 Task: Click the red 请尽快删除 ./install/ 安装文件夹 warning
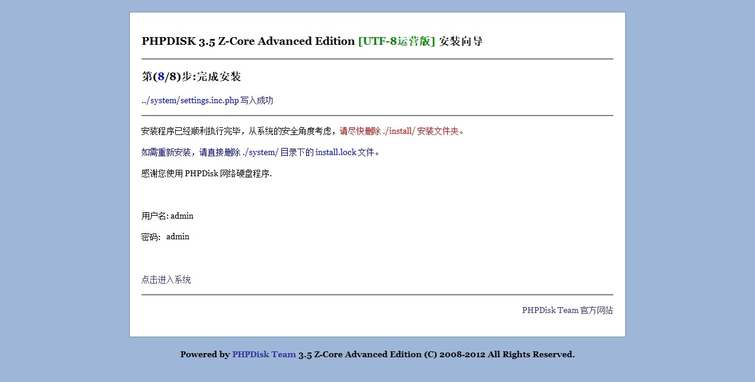point(402,131)
